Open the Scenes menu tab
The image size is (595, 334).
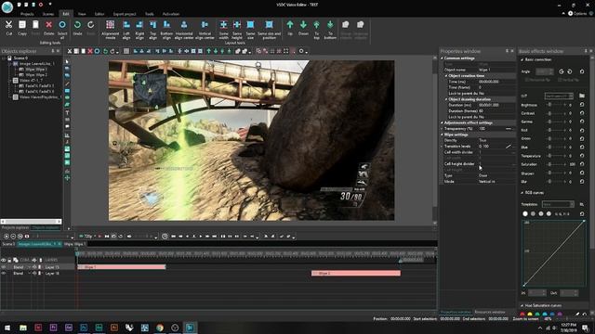[47, 14]
